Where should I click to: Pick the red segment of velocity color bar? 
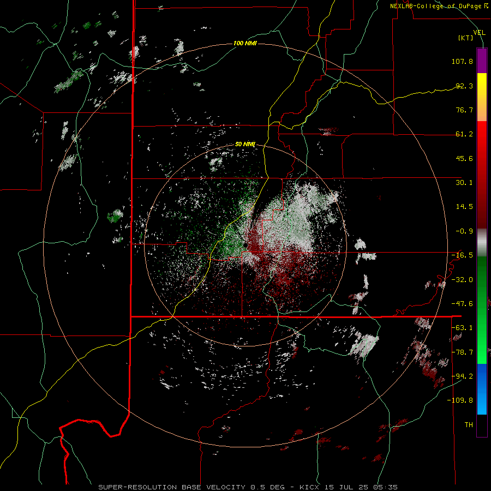(x=482, y=175)
